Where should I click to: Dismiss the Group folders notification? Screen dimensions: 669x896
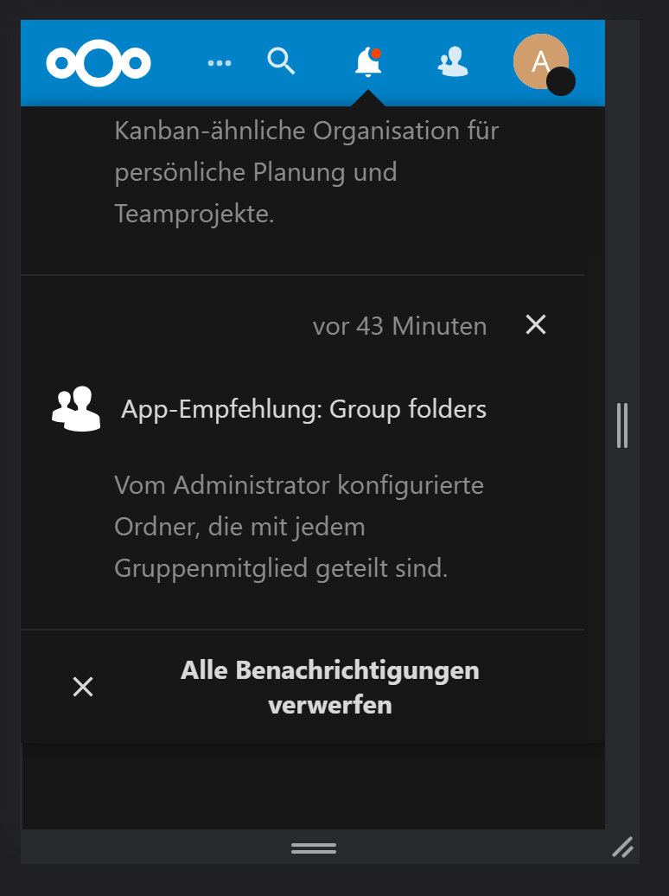[536, 325]
